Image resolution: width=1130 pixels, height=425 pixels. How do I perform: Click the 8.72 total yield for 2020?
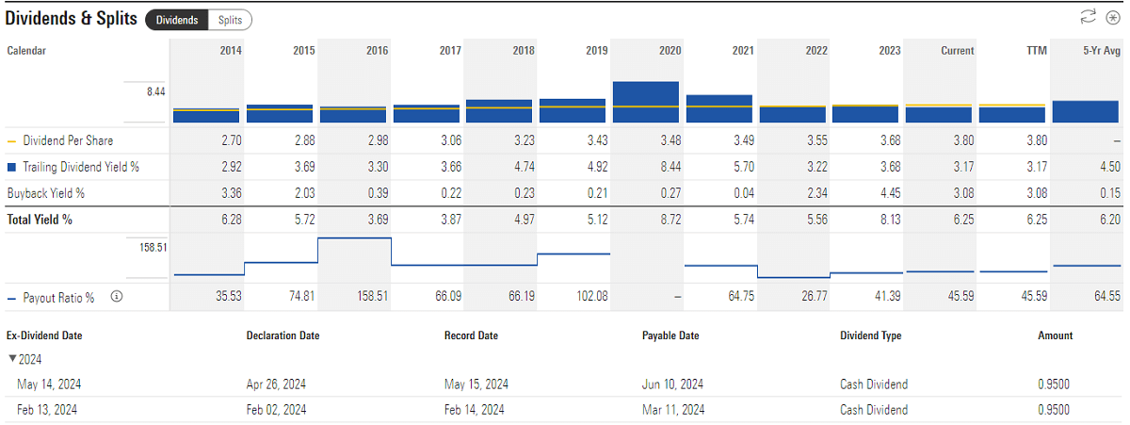670,220
